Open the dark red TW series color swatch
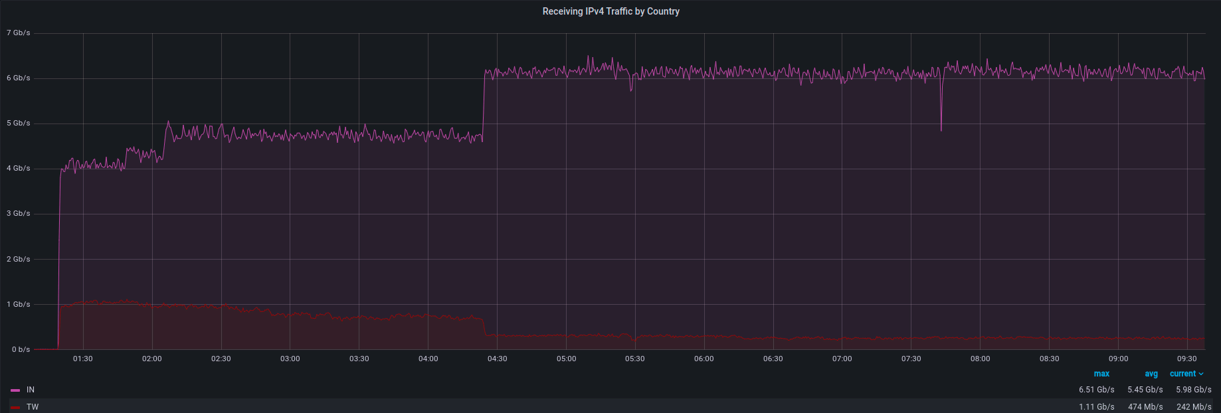Image resolution: width=1221 pixels, height=413 pixels. coord(15,407)
